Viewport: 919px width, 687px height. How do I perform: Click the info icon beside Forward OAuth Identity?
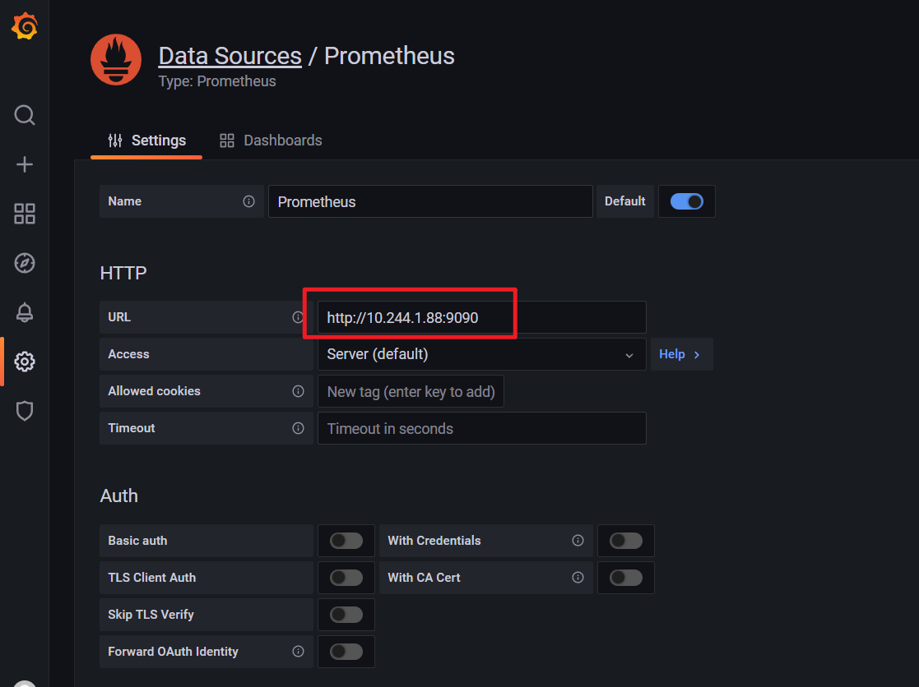299,652
